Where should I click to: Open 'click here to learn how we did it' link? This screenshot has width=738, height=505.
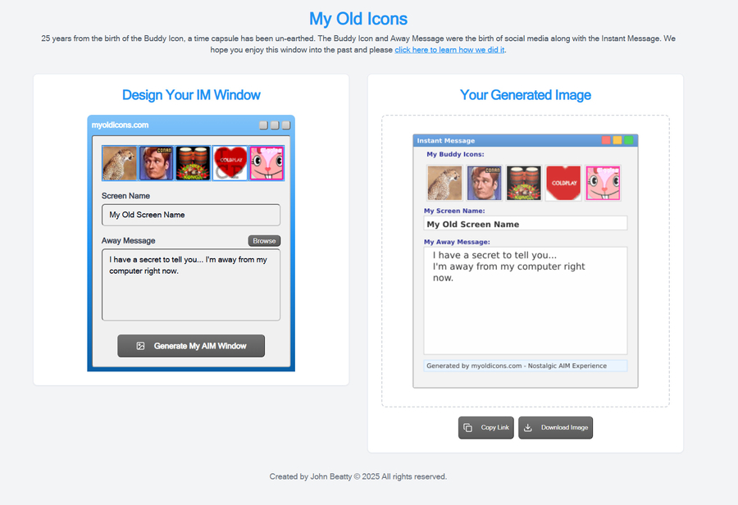point(449,50)
